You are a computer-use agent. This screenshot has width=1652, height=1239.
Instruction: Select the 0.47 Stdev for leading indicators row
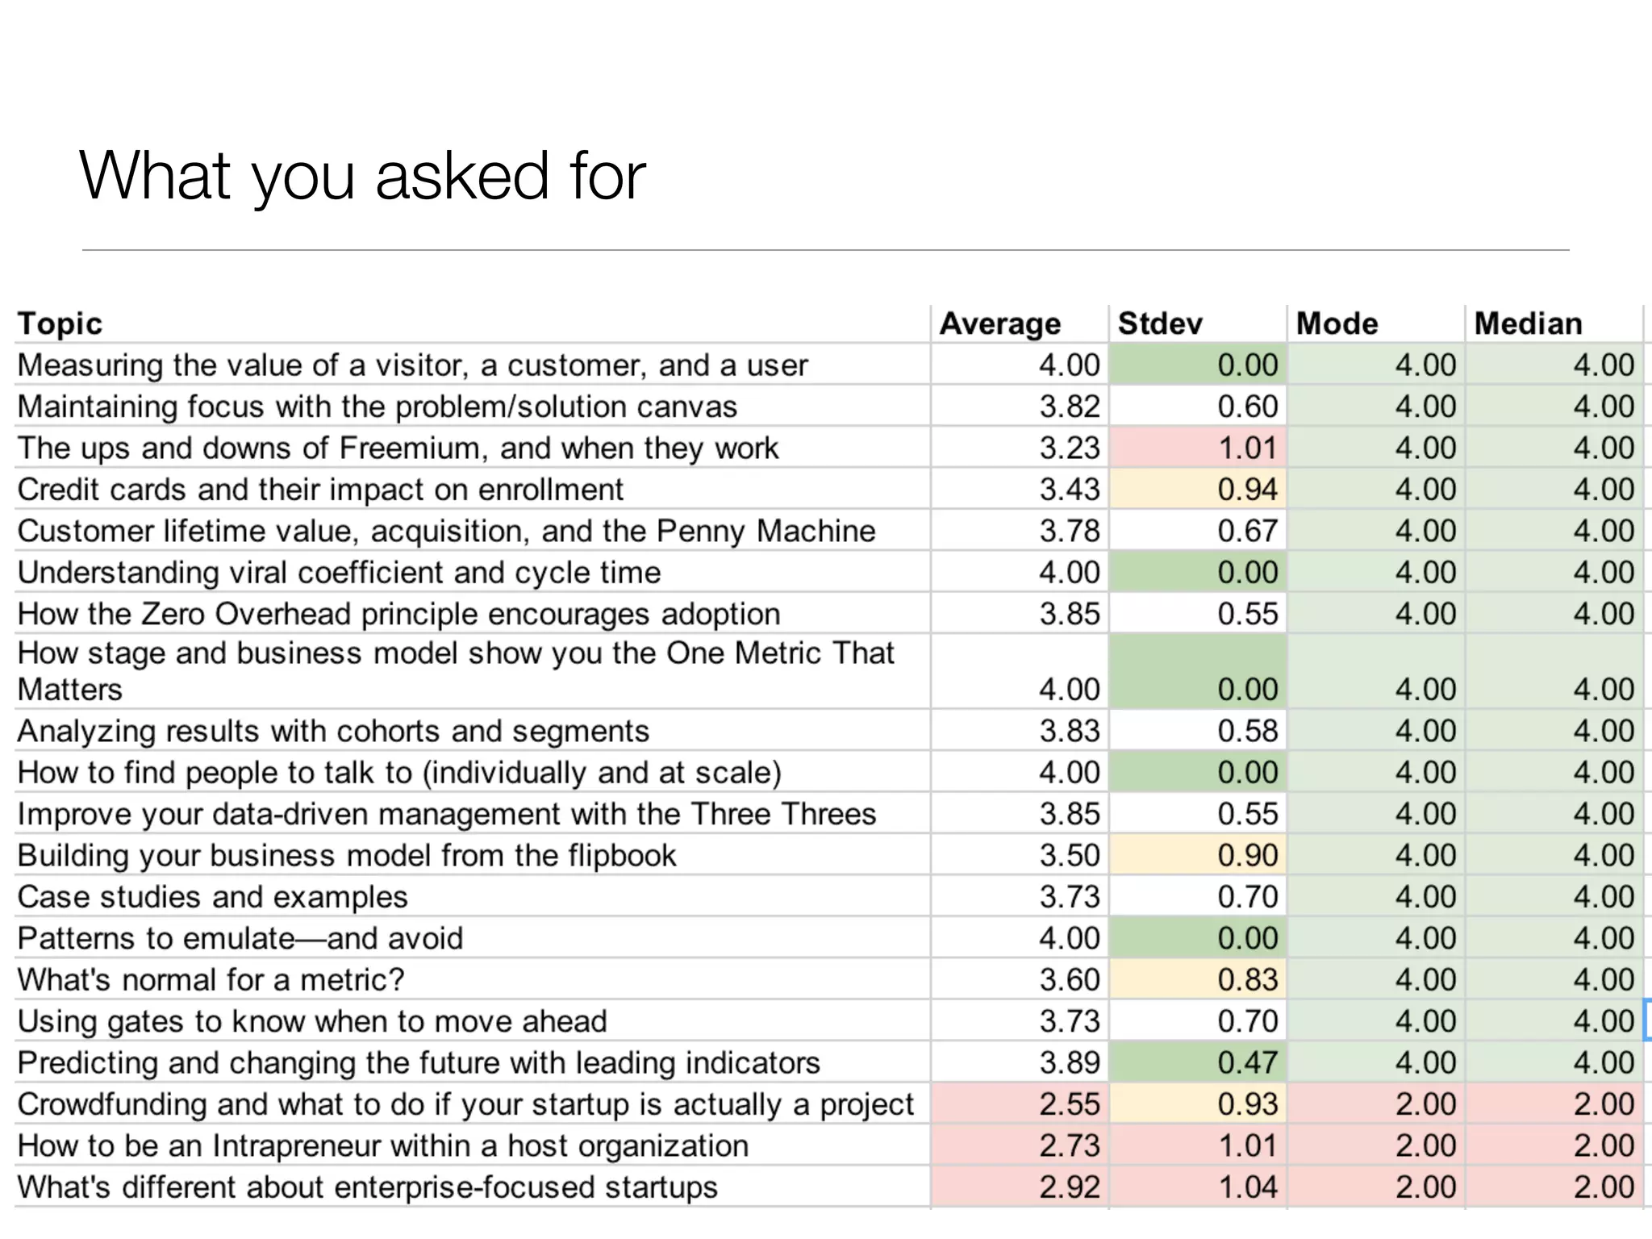pos(1247,1062)
